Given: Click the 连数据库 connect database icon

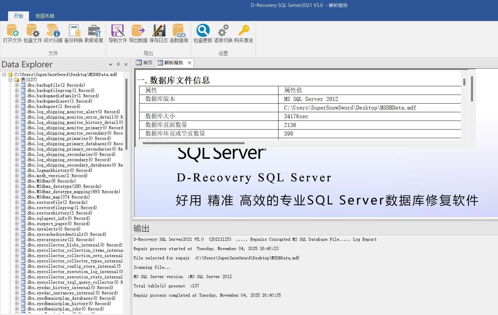Looking at the screenshot, I should 179,34.
